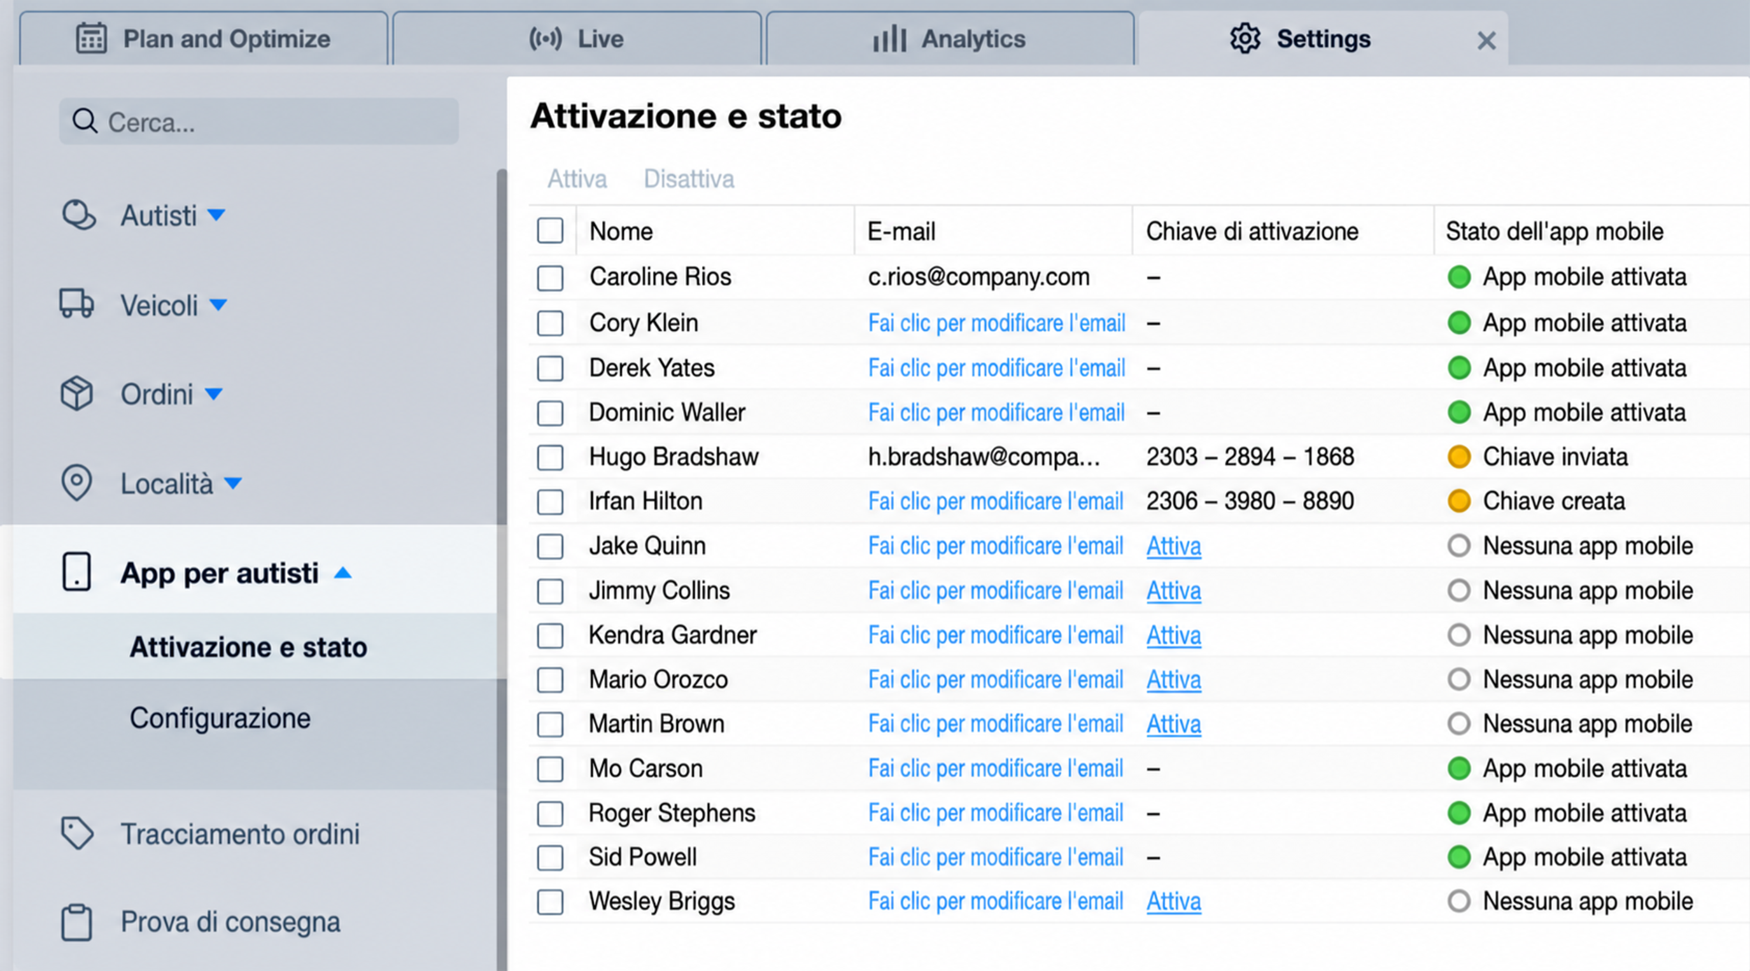The width and height of the screenshot is (1750, 971).
Task: Open Prova di consegna section
Action: click(x=230, y=922)
